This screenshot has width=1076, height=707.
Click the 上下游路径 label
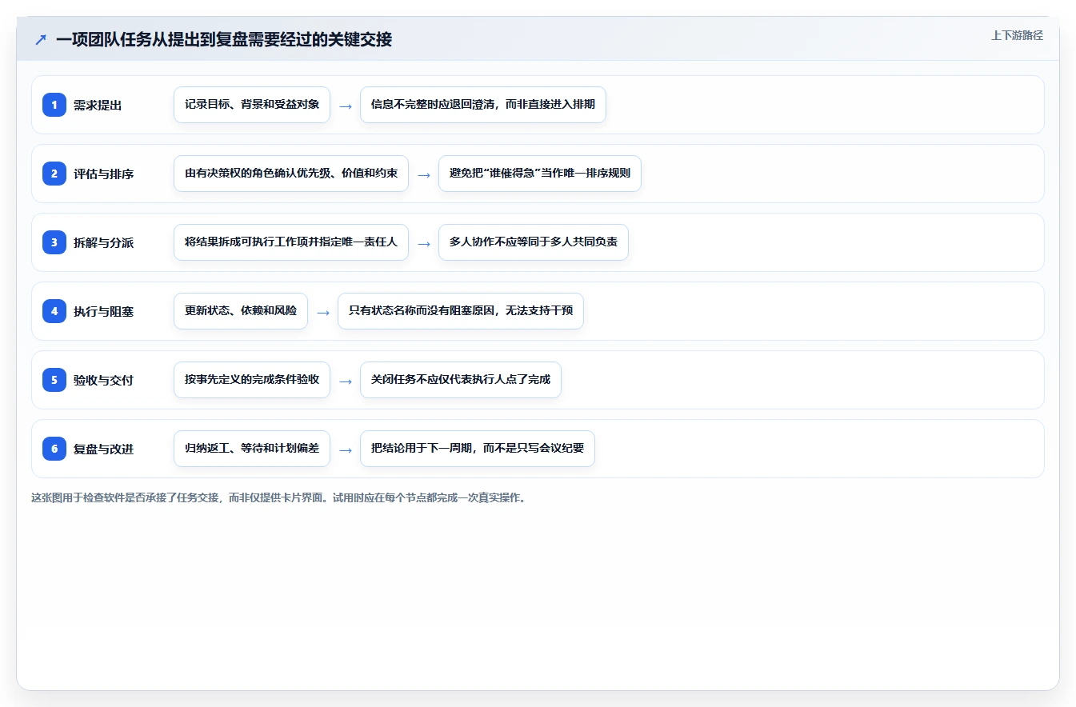[x=1017, y=35]
